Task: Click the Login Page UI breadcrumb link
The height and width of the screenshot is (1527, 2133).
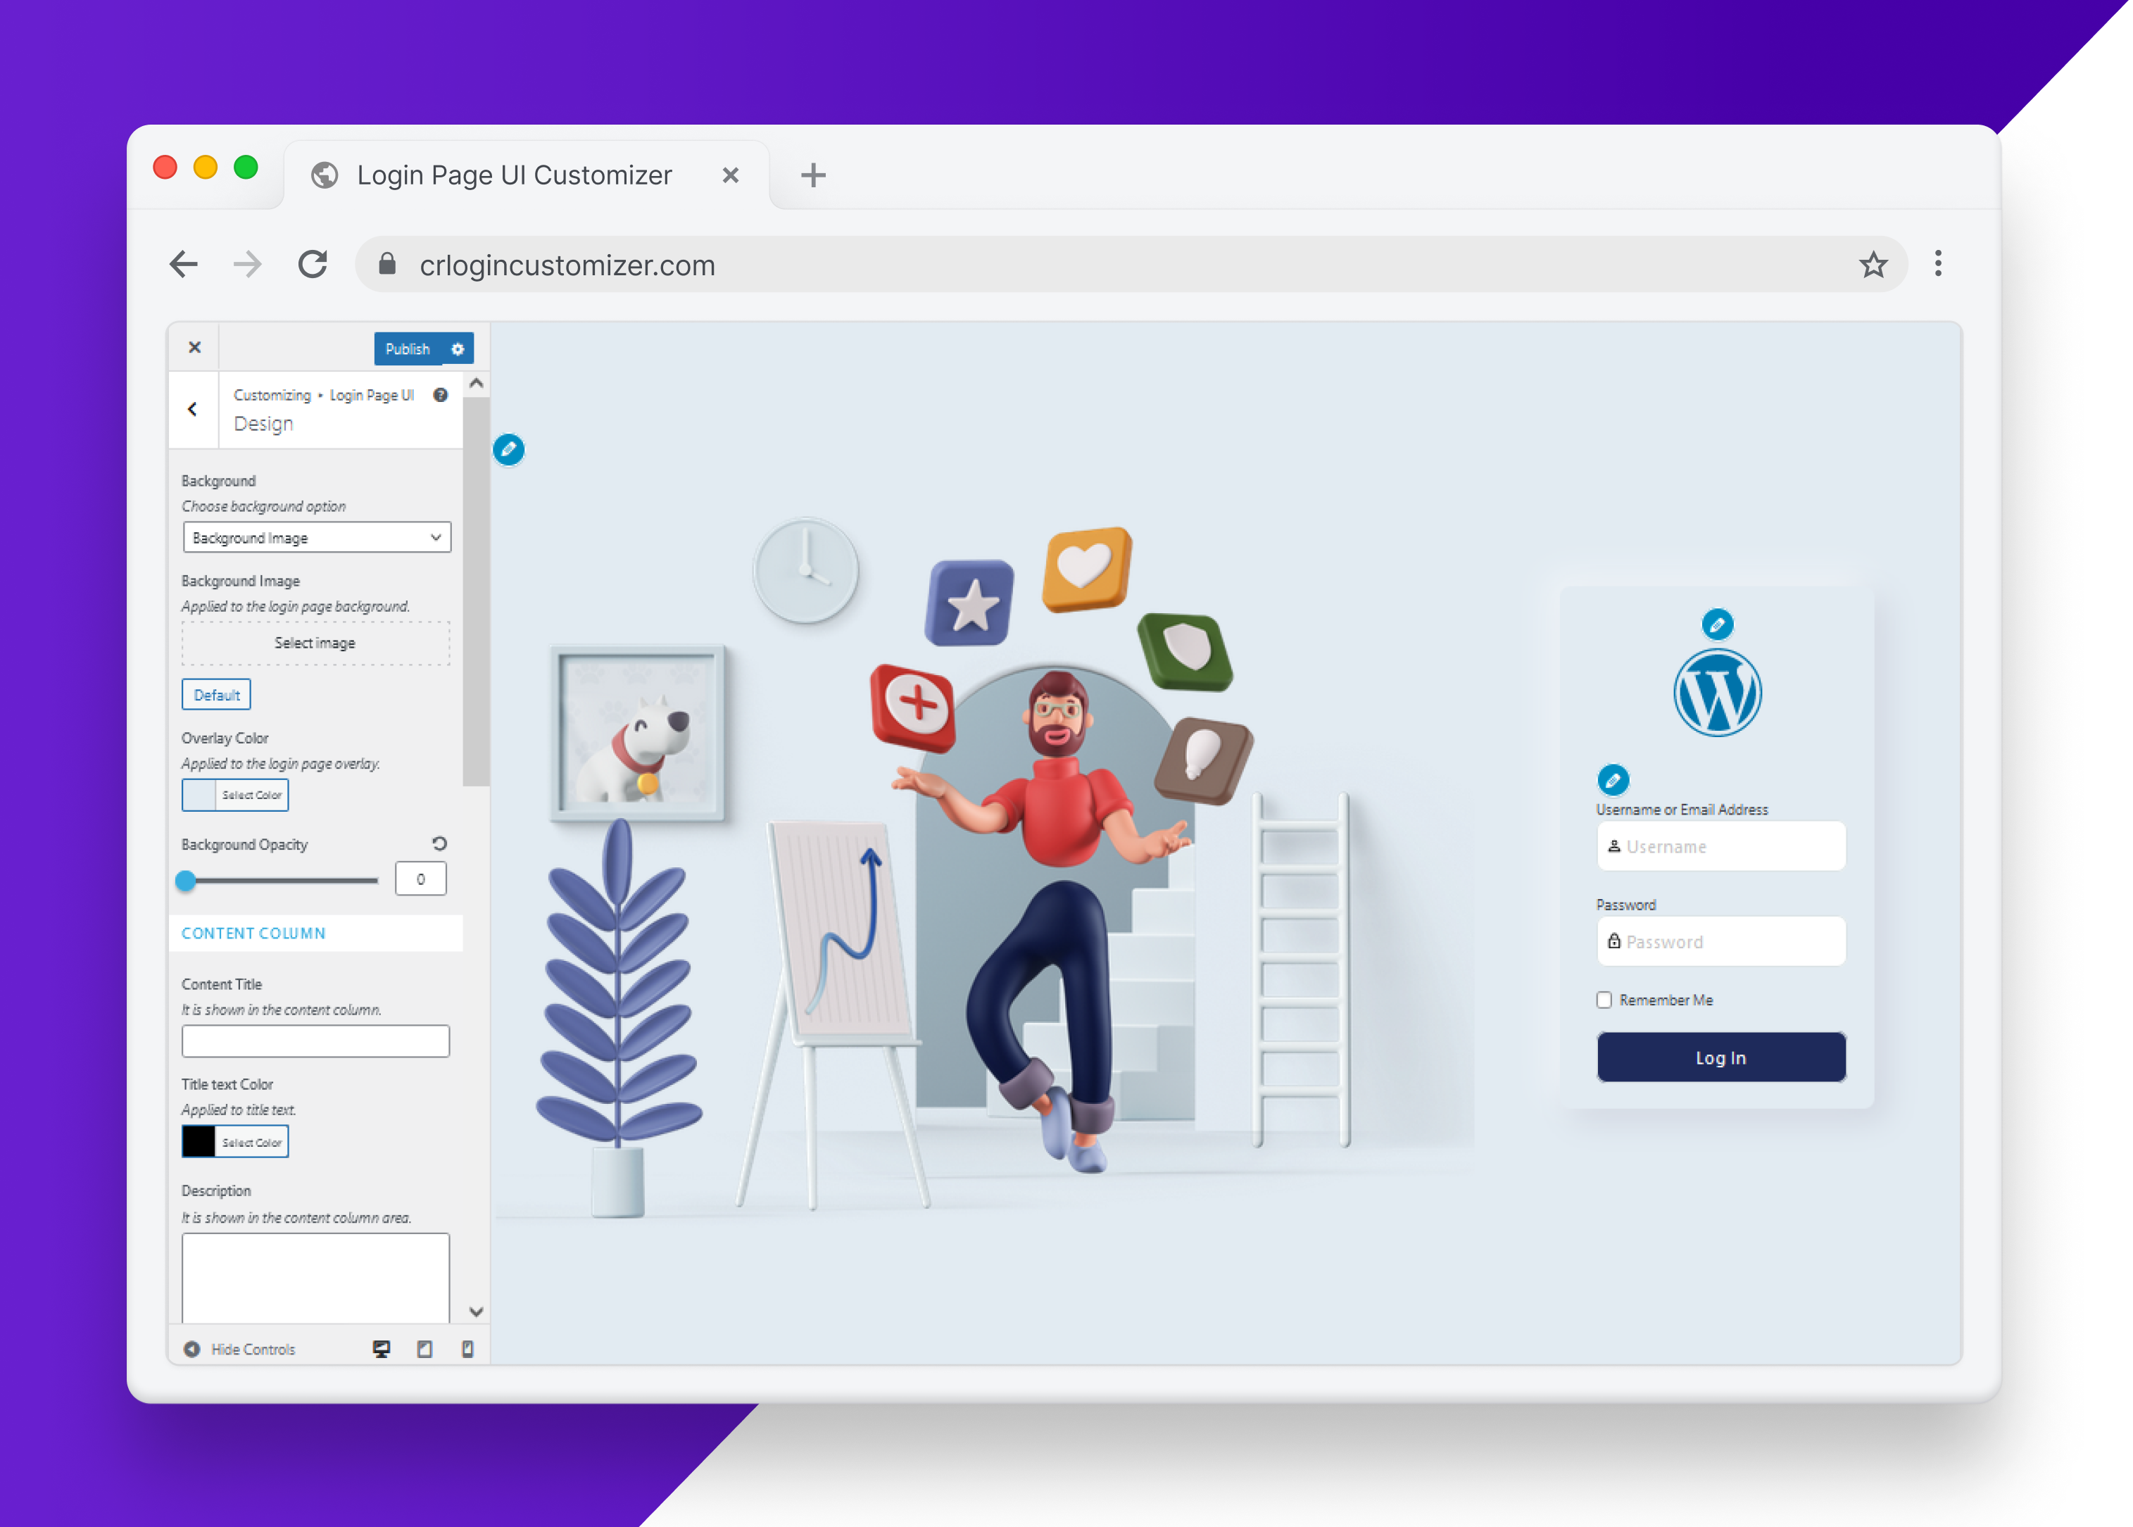Action: 372,395
